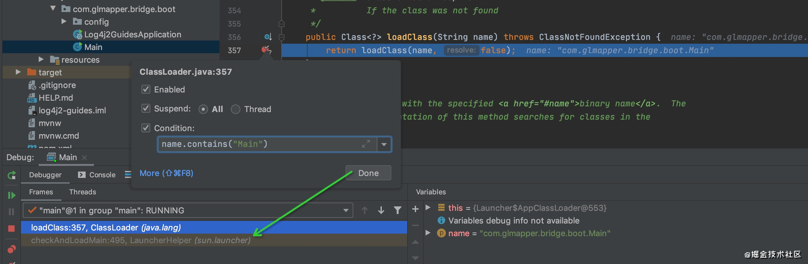Switch to the Console tab
Viewport: 808px width, 264px height.
point(97,175)
